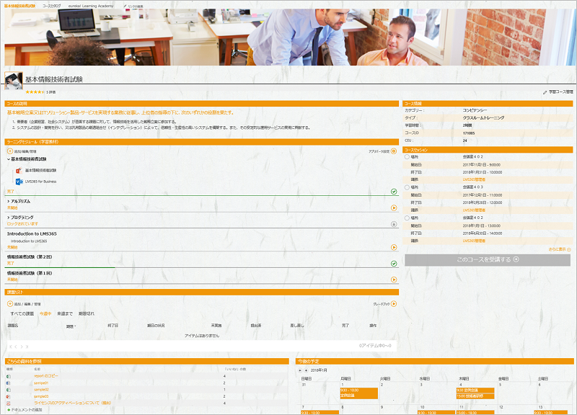
Task: Click the five-star course rating
Action: (35, 92)
